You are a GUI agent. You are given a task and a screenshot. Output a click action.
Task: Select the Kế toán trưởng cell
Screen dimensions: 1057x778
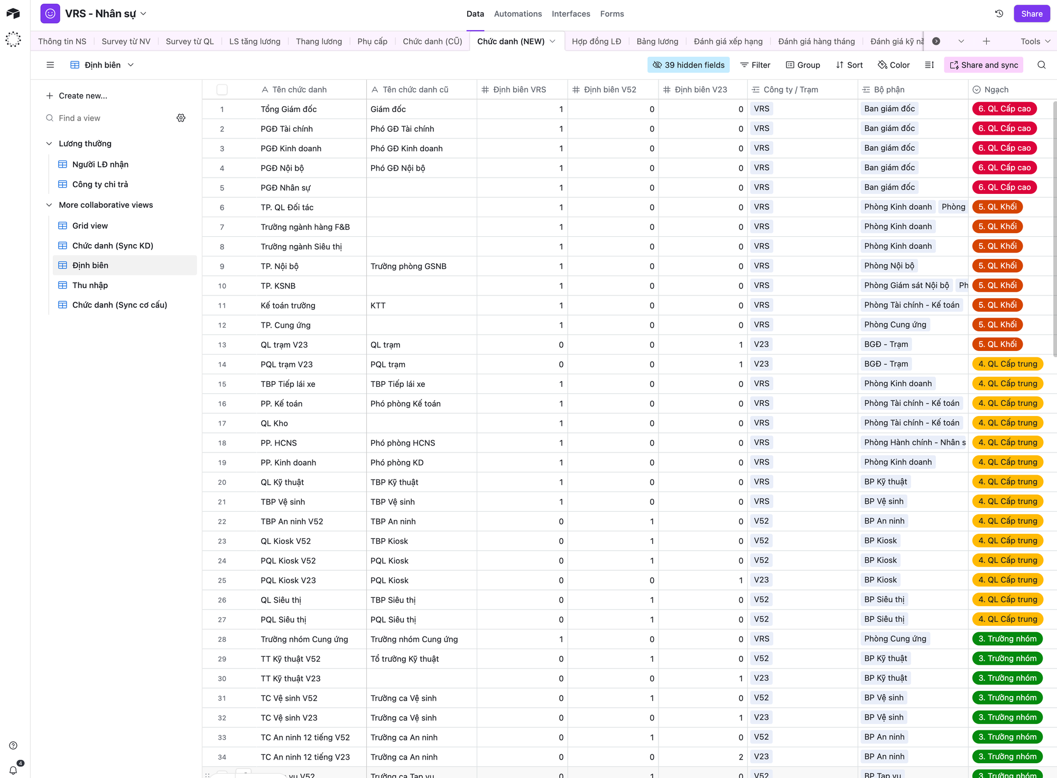[311, 305]
